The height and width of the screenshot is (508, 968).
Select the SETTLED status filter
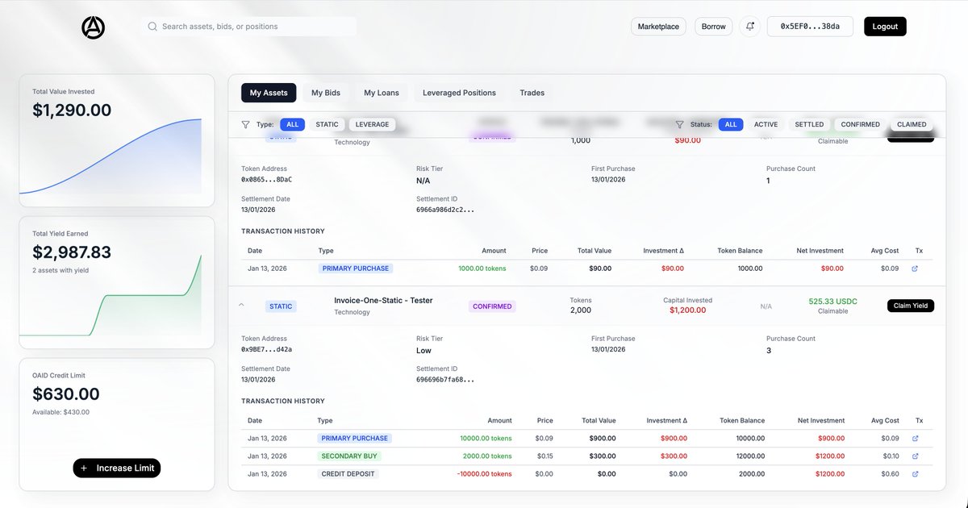[x=809, y=124]
